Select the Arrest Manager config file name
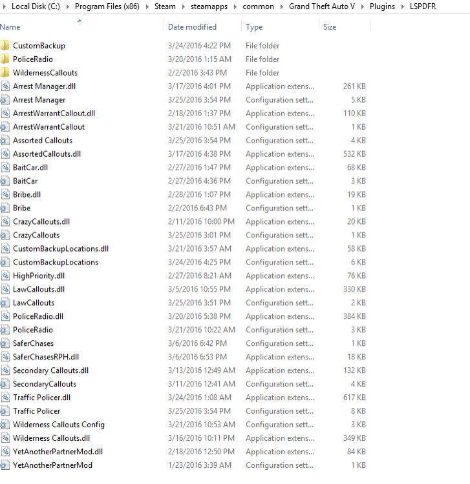 click(x=39, y=100)
